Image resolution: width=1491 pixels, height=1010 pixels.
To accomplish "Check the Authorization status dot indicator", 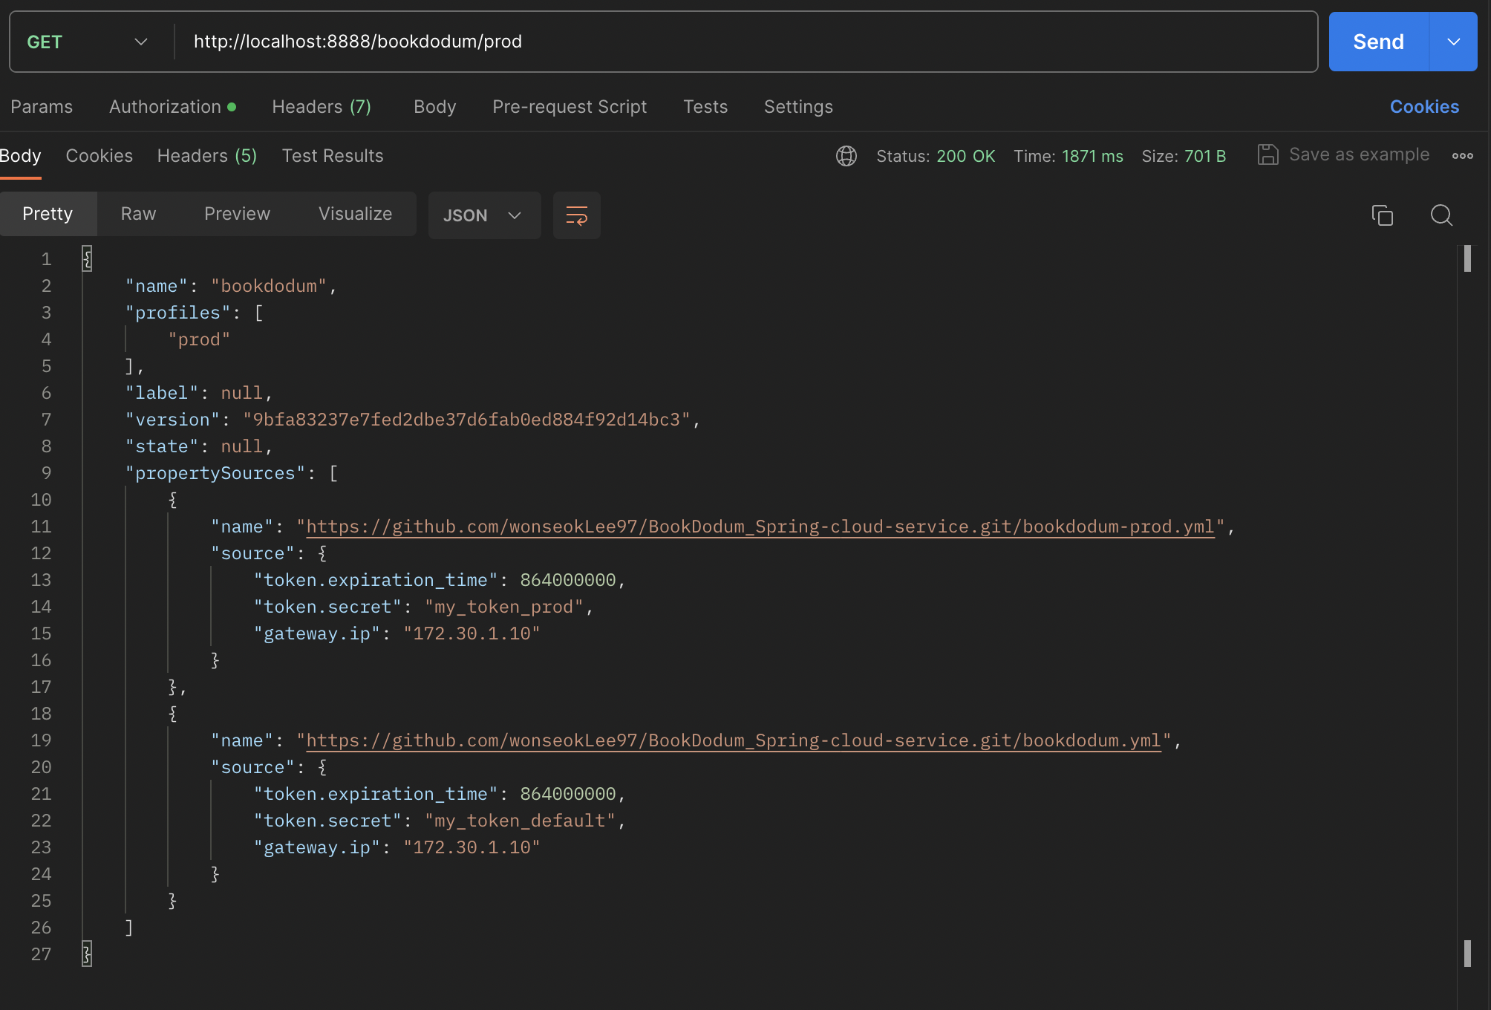I will (x=233, y=107).
